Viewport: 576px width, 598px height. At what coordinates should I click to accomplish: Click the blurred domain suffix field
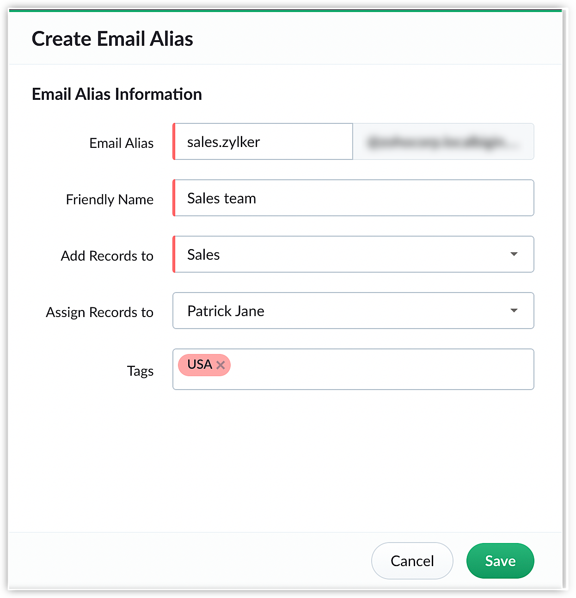(443, 141)
